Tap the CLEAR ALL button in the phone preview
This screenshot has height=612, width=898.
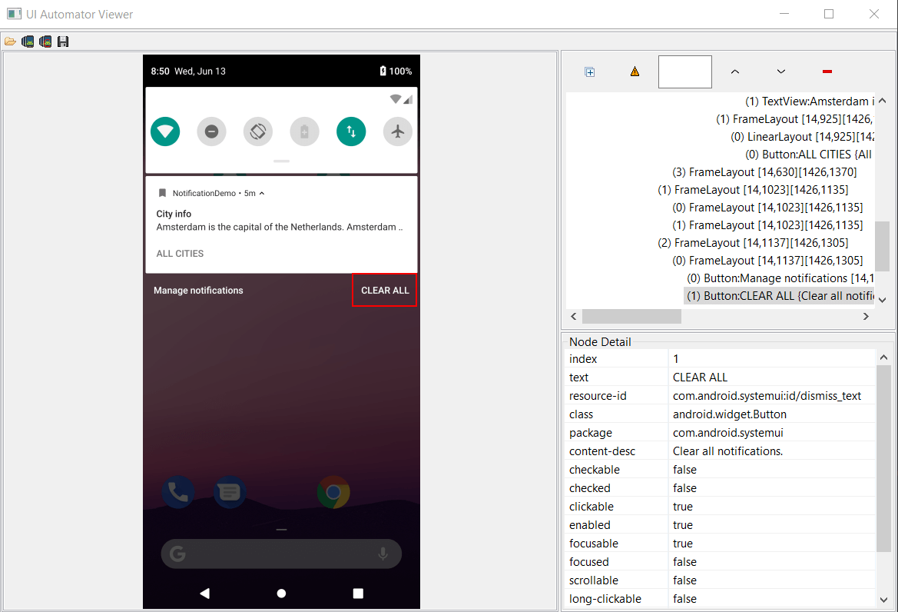click(x=385, y=291)
